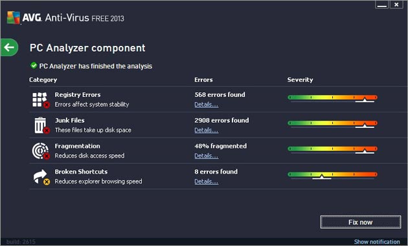Open Details for Registry Errors
408x246 pixels.
point(207,105)
